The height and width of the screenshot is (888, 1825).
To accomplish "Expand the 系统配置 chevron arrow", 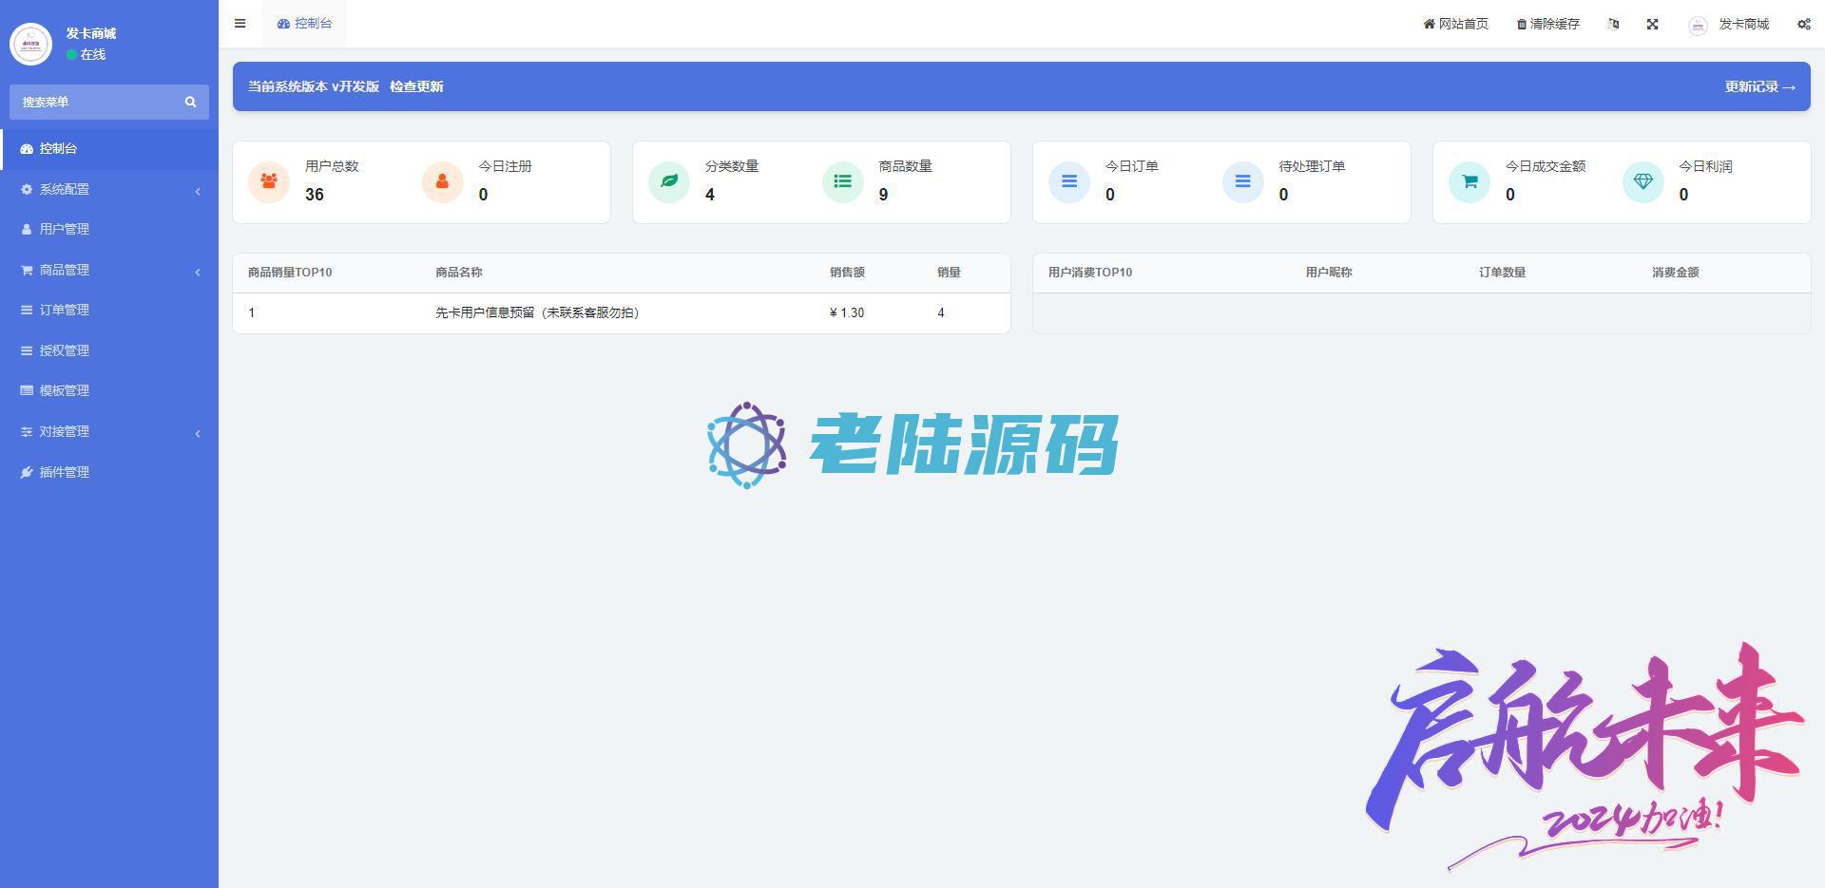I will tap(198, 191).
